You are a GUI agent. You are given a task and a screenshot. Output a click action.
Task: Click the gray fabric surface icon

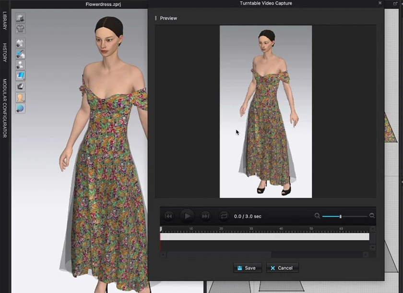pos(20,86)
